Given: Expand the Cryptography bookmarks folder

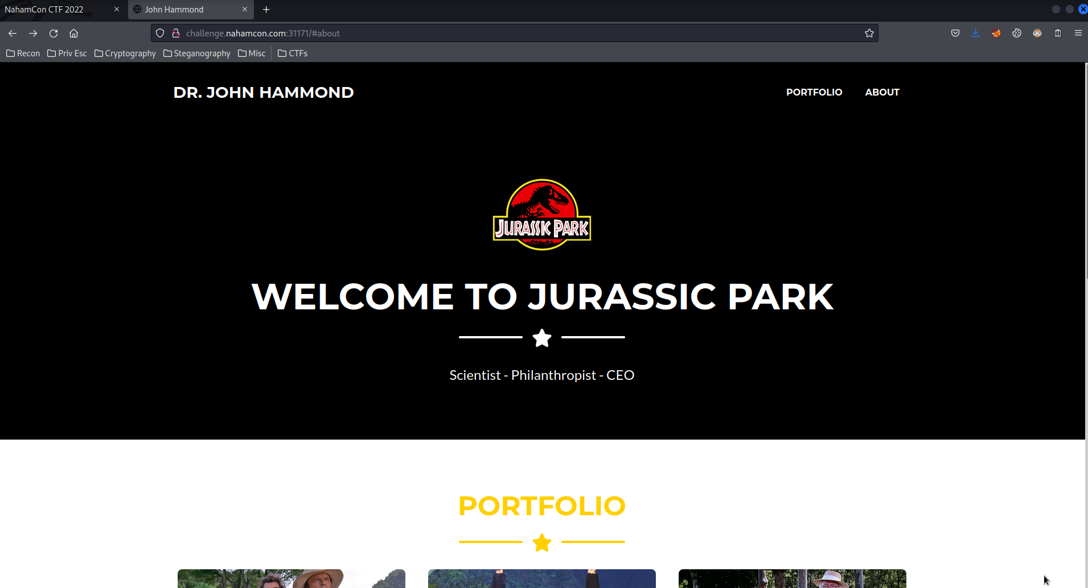Looking at the screenshot, I should pyautogui.click(x=125, y=53).
